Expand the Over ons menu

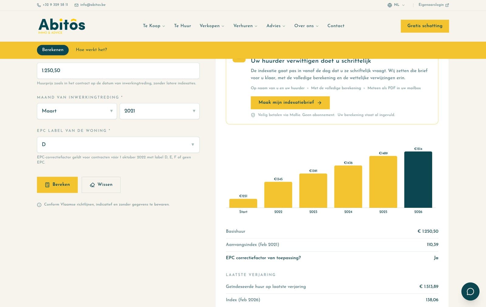(306, 26)
